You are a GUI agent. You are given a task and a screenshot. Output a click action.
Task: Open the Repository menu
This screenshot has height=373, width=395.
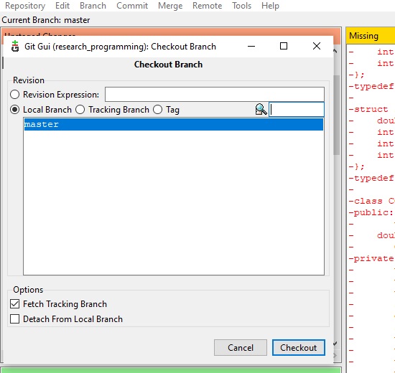click(25, 6)
